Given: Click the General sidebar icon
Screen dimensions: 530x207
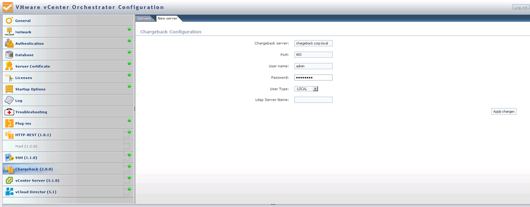Looking at the screenshot, I should pos(9,21).
